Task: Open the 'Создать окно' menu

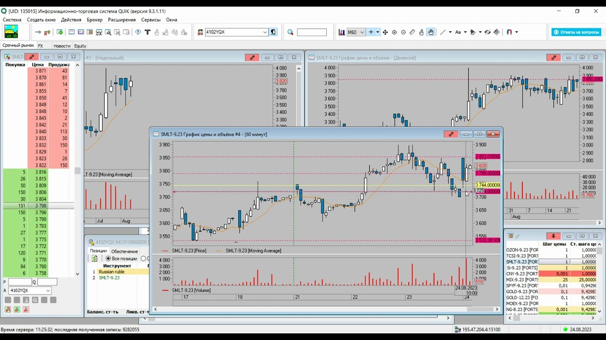Action: tap(41, 20)
